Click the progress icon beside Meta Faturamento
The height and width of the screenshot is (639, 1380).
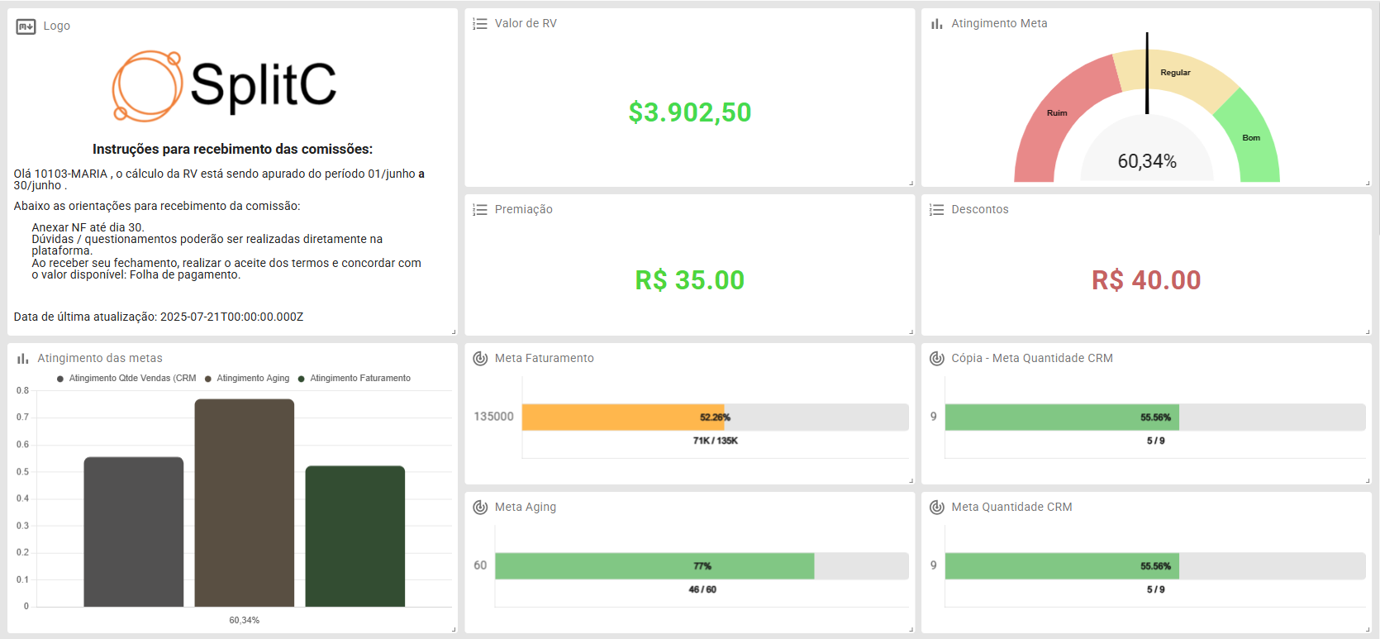480,359
